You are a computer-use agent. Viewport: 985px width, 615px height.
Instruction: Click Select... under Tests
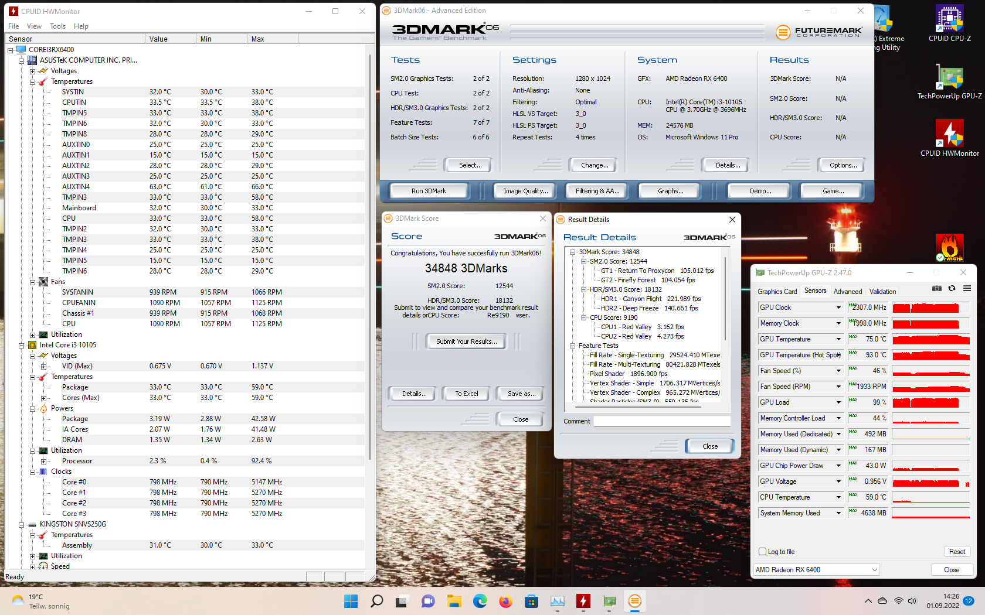pyautogui.click(x=470, y=165)
